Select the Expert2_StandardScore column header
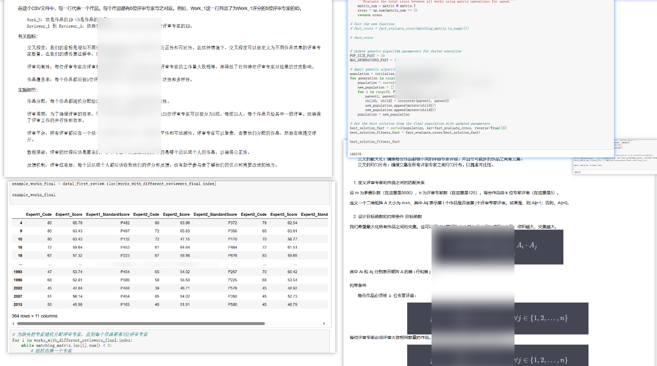657x366 pixels. pos(215,214)
